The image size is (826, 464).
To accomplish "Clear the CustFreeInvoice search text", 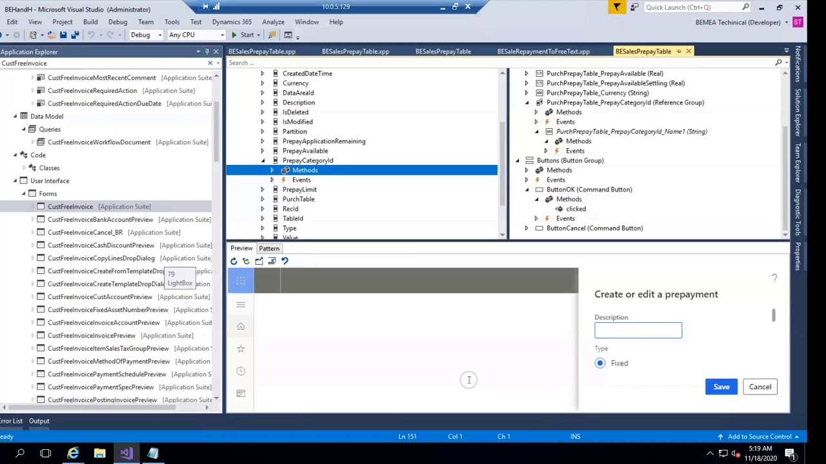I will click(x=210, y=63).
